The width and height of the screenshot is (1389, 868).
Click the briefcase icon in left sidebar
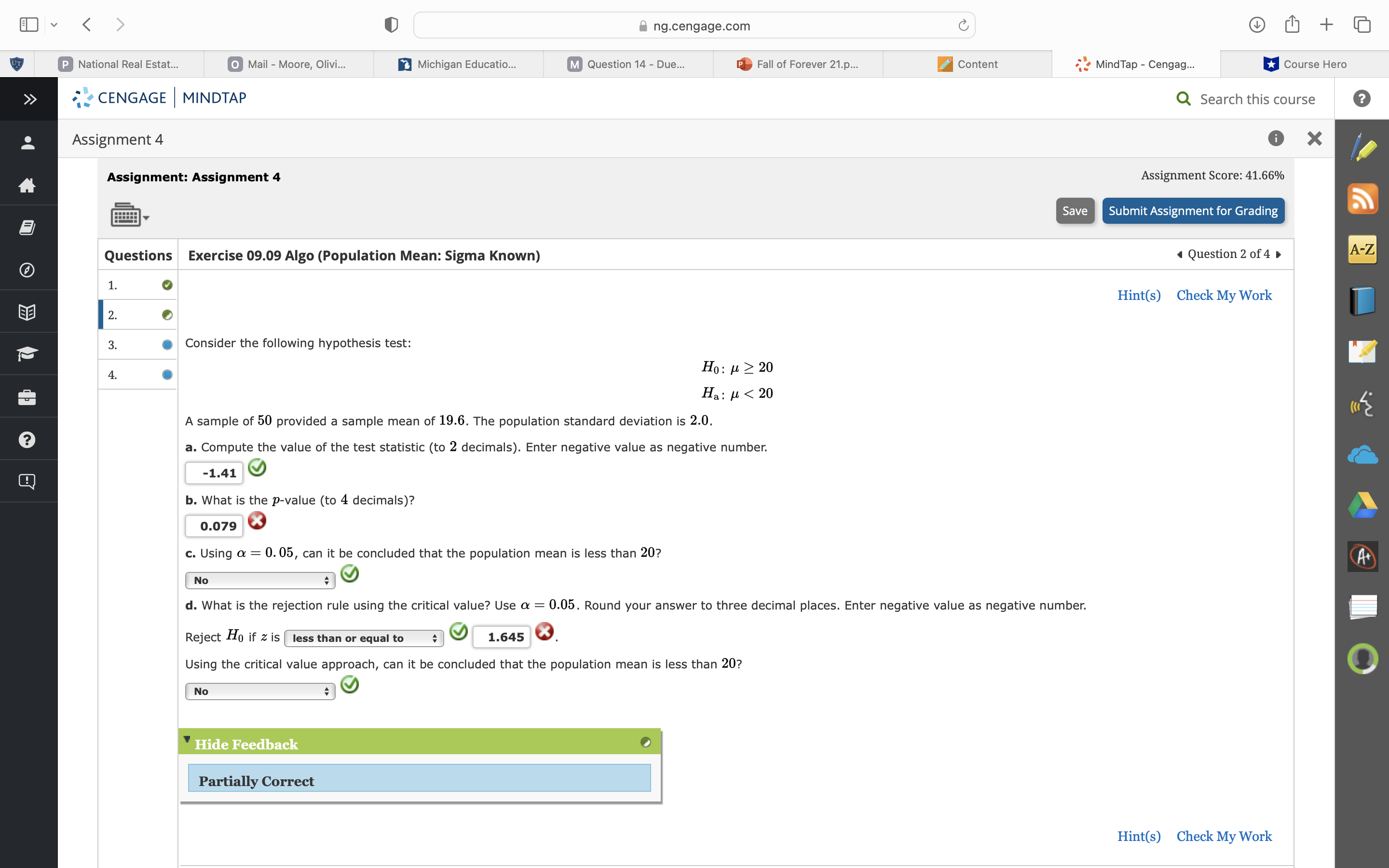27,397
